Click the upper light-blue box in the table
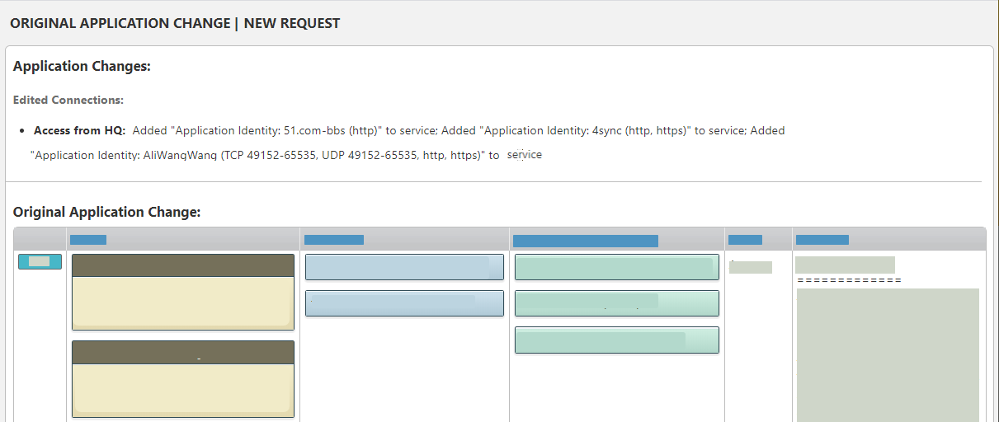The height and width of the screenshot is (422, 999). [x=404, y=267]
